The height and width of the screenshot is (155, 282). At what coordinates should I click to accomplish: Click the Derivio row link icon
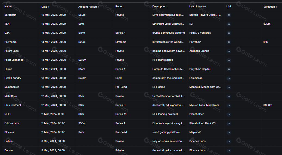point(229,151)
